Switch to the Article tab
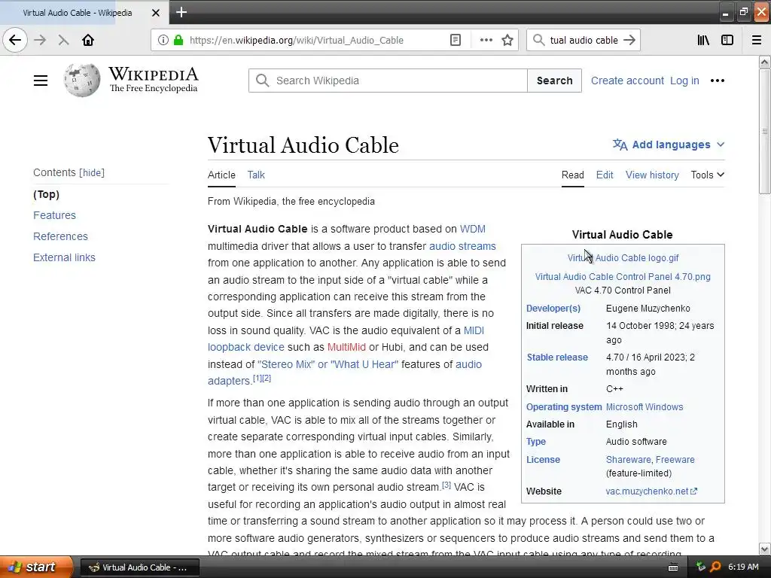The height and width of the screenshot is (578, 771). [221, 175]
